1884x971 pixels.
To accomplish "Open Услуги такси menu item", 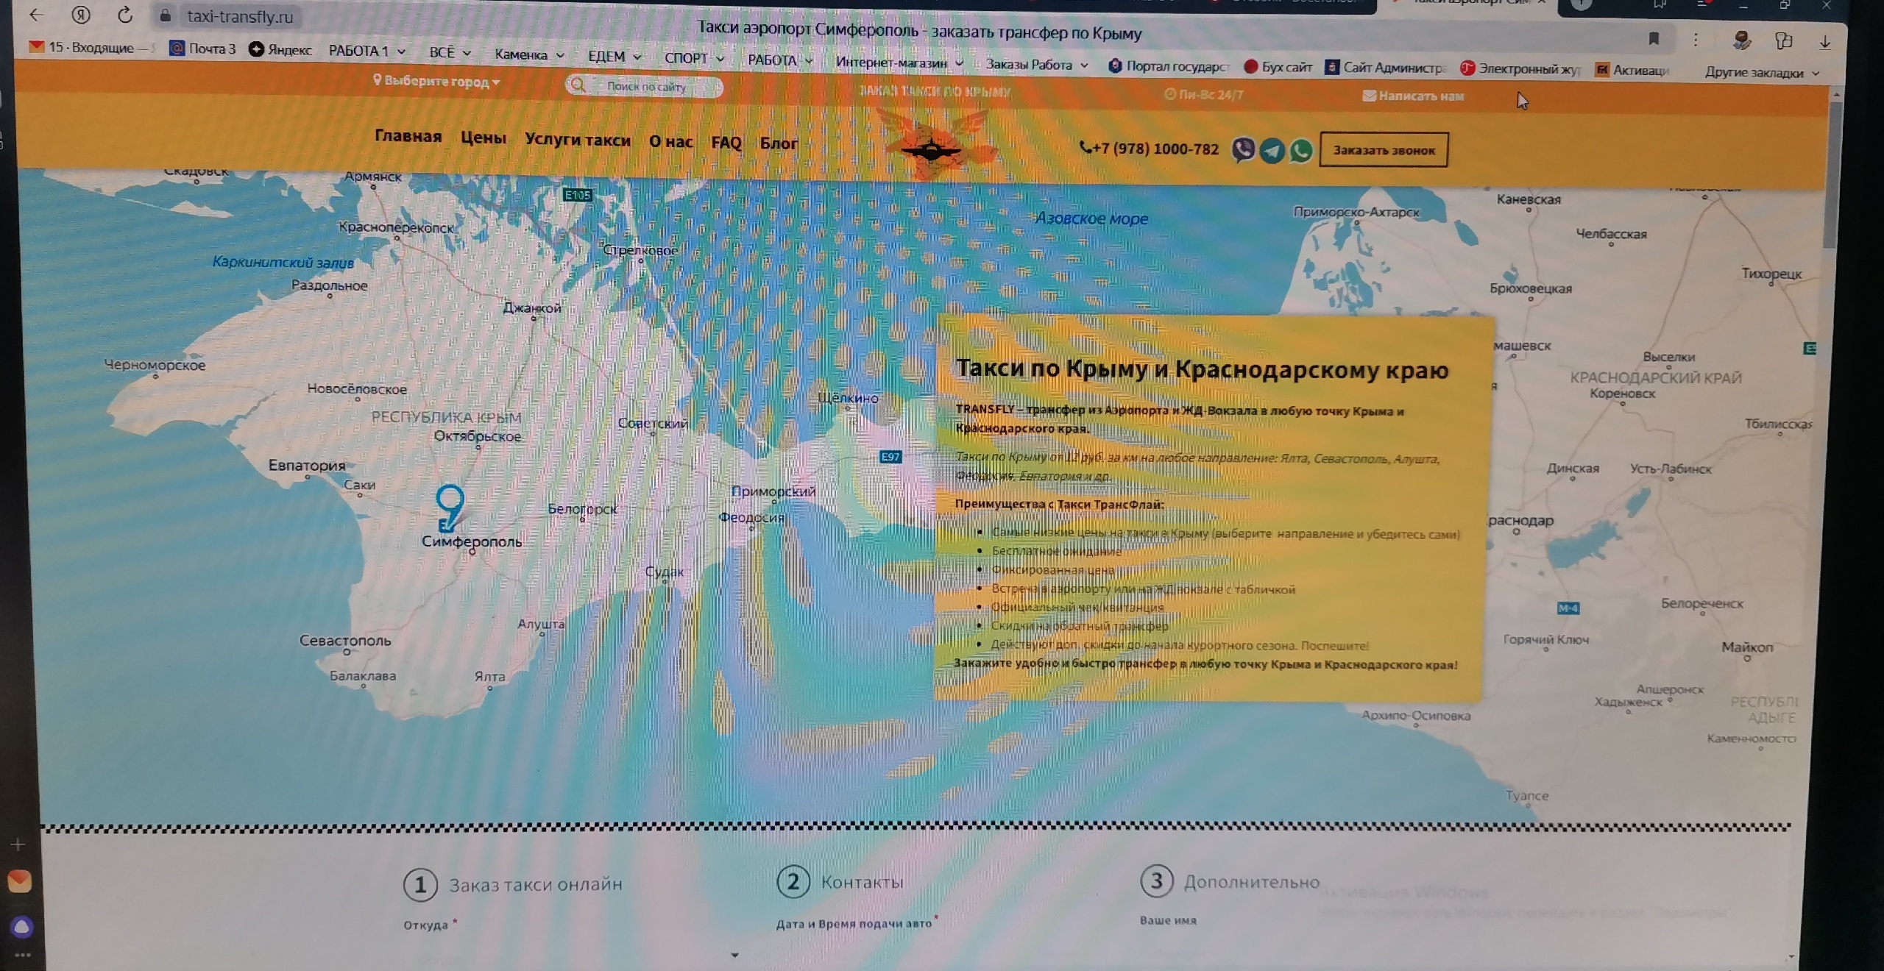I will [578, 140].
